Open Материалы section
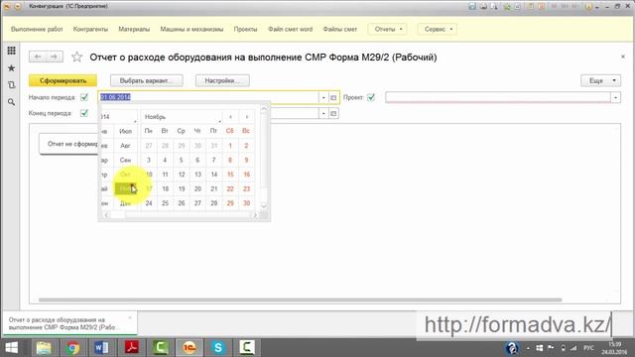This screenshot has height=357, width=635. 134,29
